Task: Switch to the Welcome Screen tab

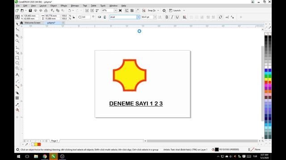Action: click(32, 23)
